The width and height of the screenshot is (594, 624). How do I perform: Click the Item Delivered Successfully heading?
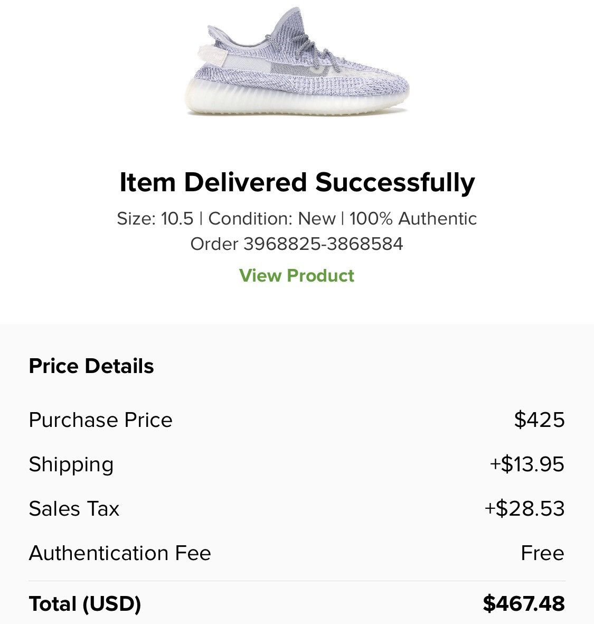[x=297, y=182]
